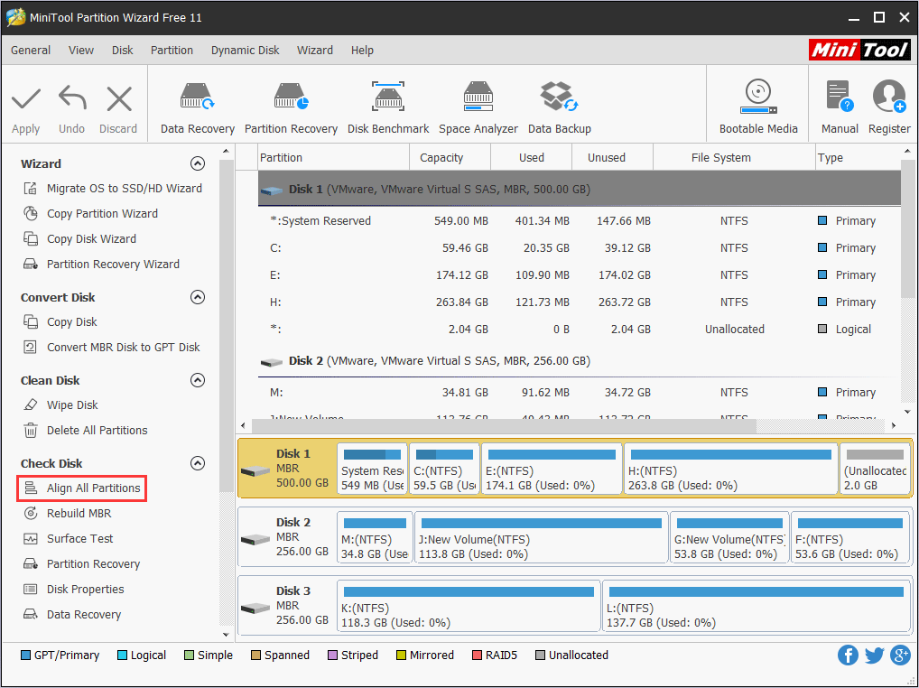Open the Disk menu
This screenshot has width=919, height=688.
click(123, 51)
